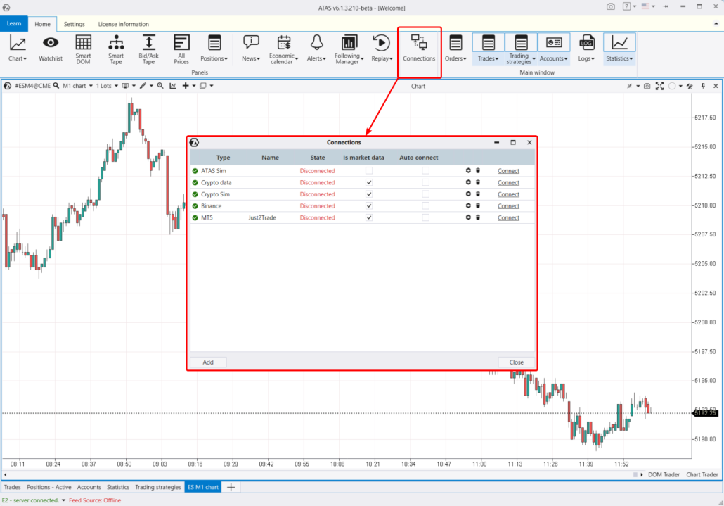The height and width of the screenshot is (506, 724).
Task: Open the Smart Tape panel
Action: [x=116, y=49]
